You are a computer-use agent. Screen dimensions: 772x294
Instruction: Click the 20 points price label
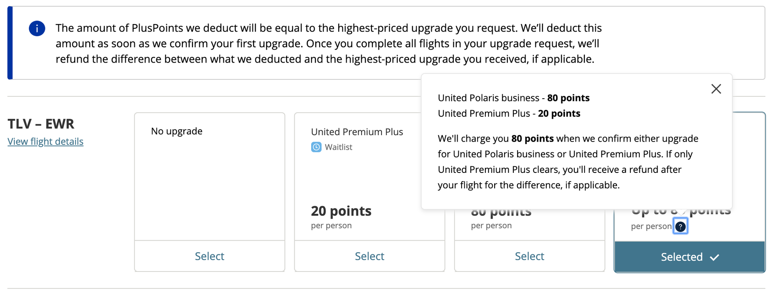341,211
